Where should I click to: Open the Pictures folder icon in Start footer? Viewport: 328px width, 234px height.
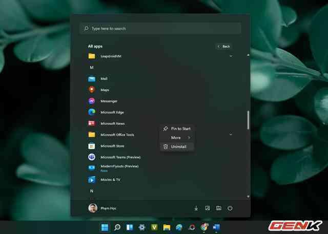[207, 208]
